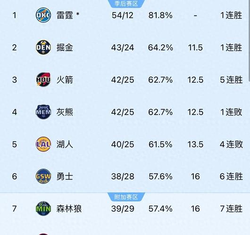Screen dimensions: 250x235
Task: Select the Timberwolves 7连胜 streak
Action: [x=231, y=209]
